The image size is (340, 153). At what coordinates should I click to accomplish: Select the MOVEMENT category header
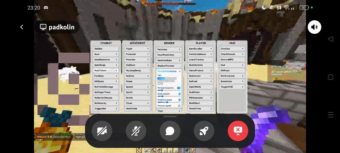[137, 43]
